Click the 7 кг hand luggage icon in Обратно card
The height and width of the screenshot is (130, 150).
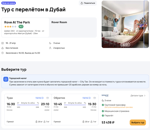click(x=91, y=122)
